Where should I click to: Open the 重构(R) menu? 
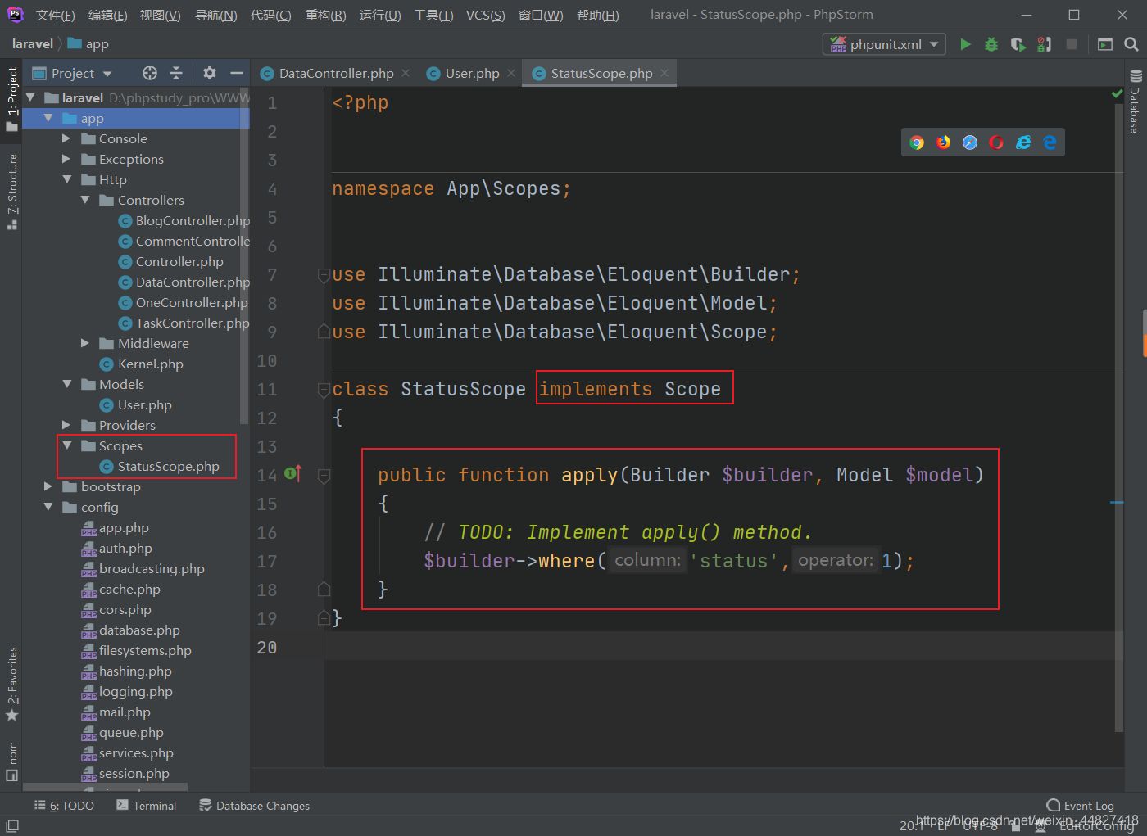325,15
